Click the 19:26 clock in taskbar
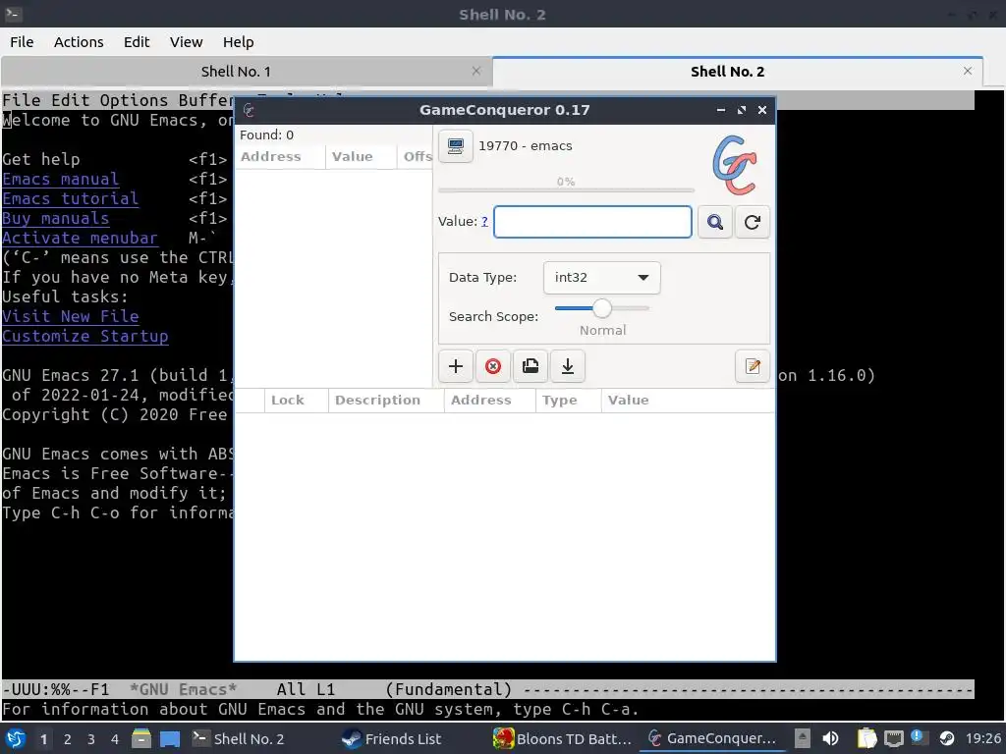 pyautogui.click(x=982, y=738)
